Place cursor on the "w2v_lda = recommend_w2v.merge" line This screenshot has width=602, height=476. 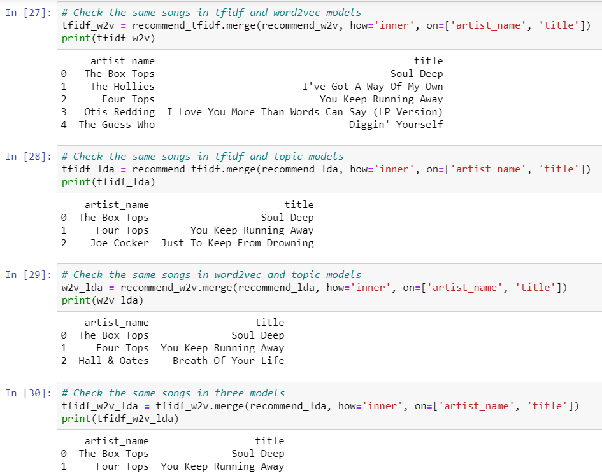(315, 288)
